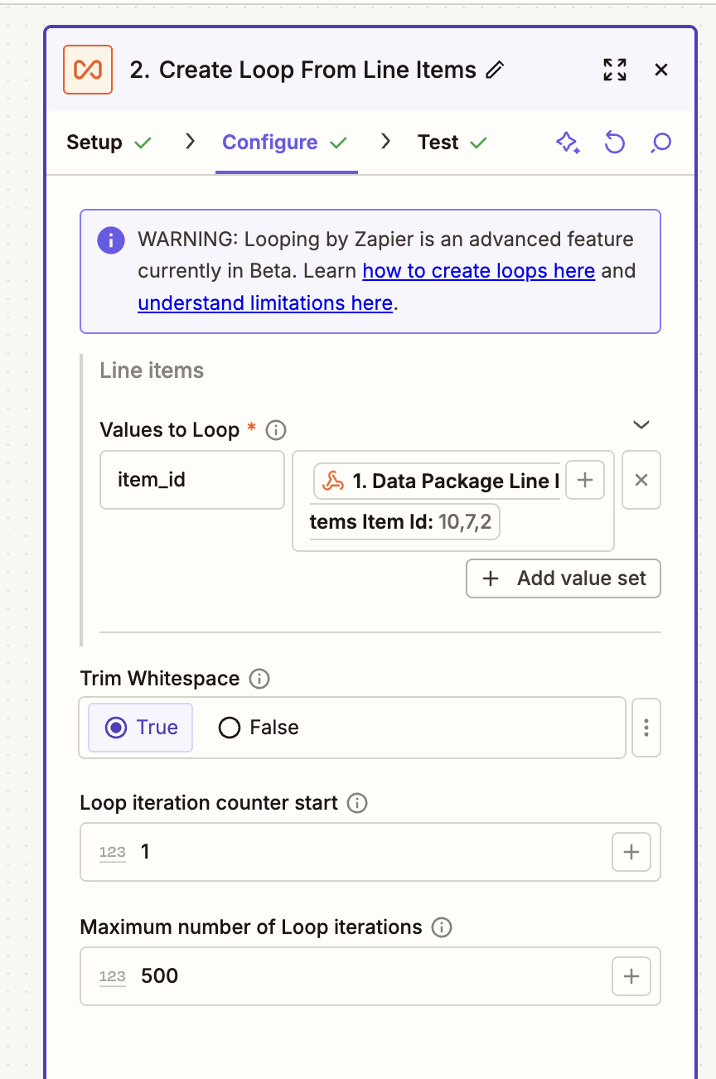Screen dimensions: 716x1079
Task: Open Trim Whitespace three-dot options menu
Action: click(x=646, y=728)
